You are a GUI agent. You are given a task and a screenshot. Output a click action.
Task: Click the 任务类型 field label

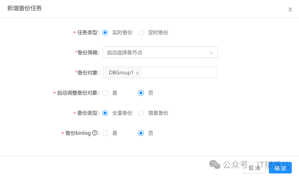[x=87, y=33]
